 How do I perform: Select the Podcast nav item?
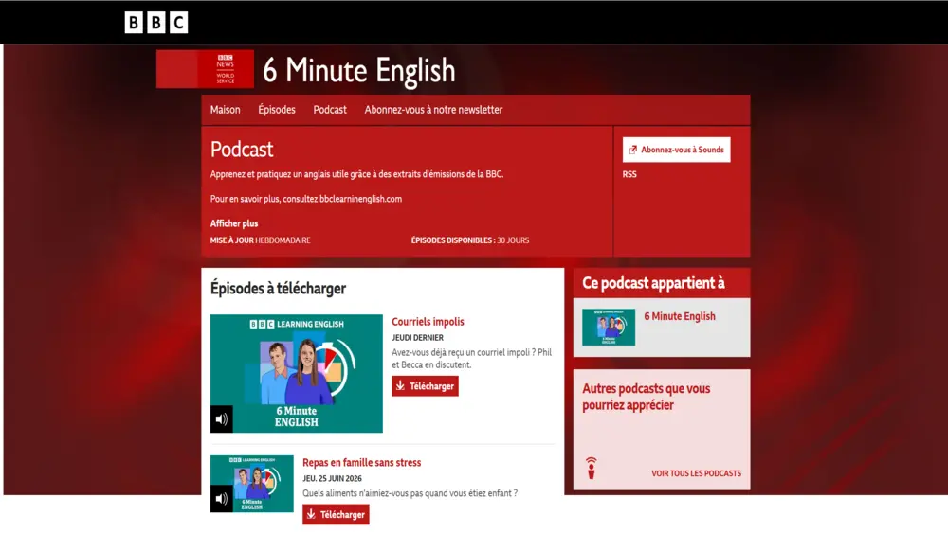coord(330,110)
